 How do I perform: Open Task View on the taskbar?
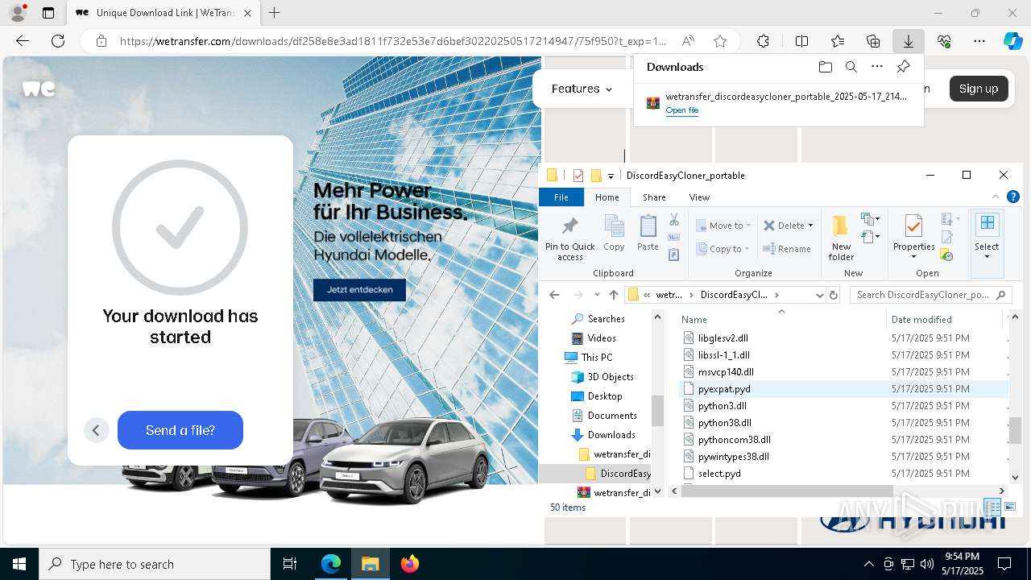tap(290, 564)
